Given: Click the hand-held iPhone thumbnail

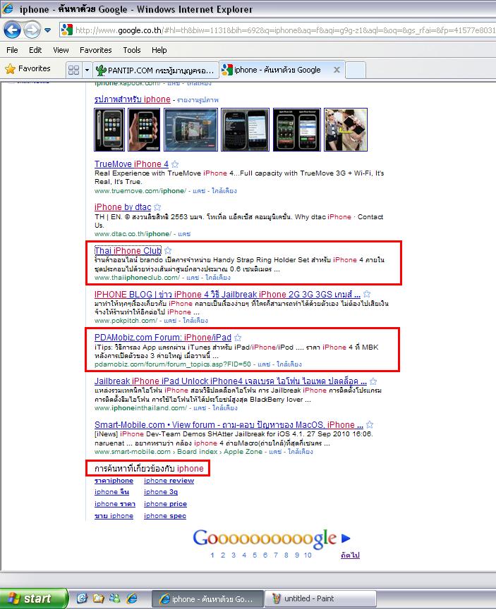Looking at the screenshot, I should click(x=144, y=130).
